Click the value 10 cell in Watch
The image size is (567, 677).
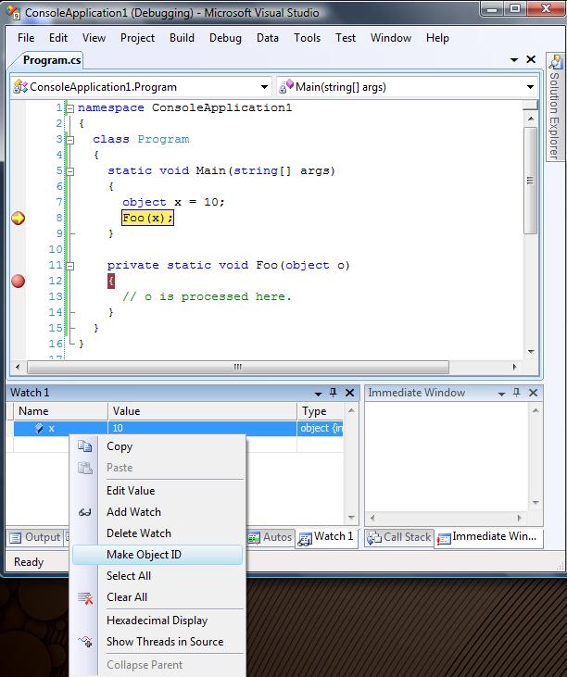click(203, 428)
